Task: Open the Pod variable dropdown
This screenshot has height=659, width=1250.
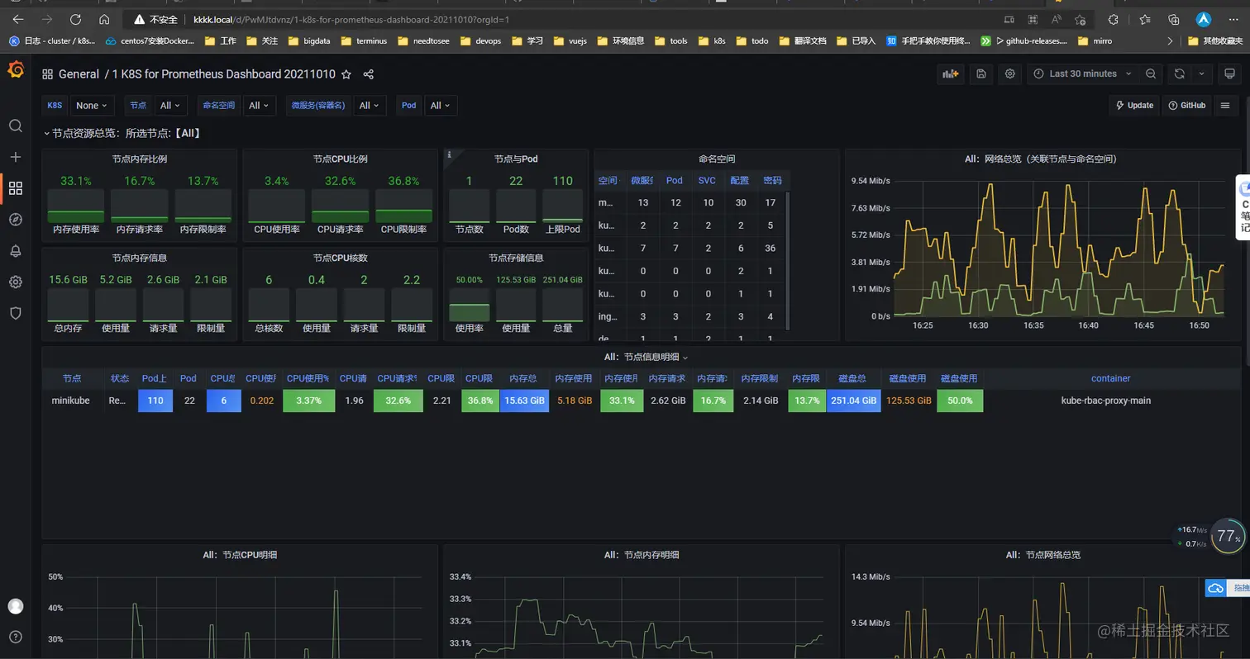Action: [x=441, y=106]
